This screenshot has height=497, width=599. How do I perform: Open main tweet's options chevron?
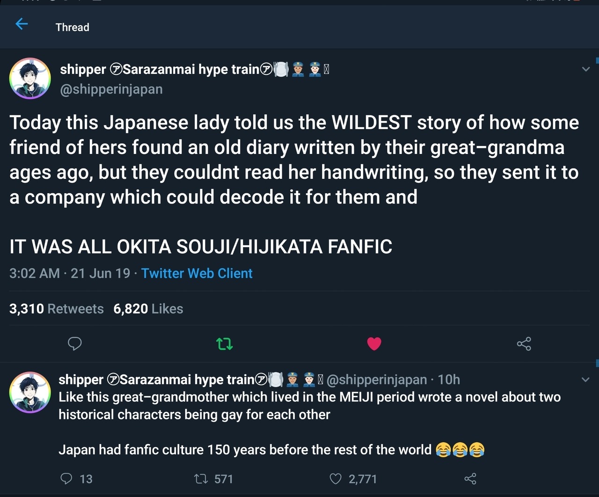pyautogui.click(x=585, y=69)
